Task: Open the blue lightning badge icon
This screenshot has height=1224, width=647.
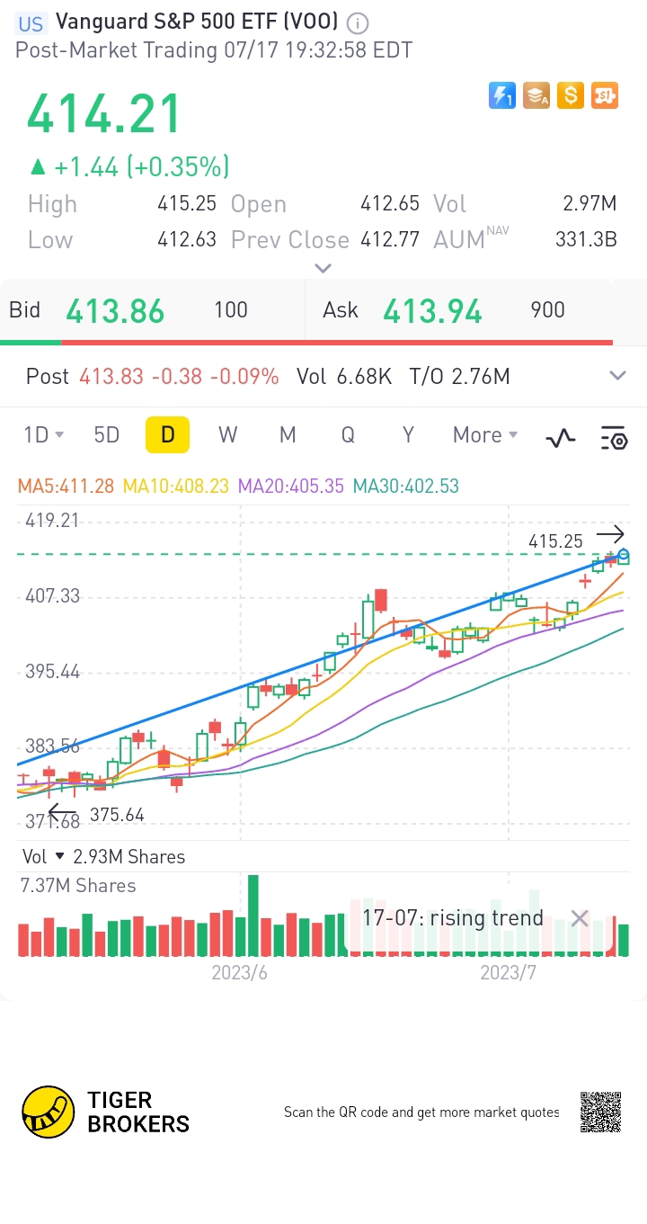Action: tap(502, 94)
